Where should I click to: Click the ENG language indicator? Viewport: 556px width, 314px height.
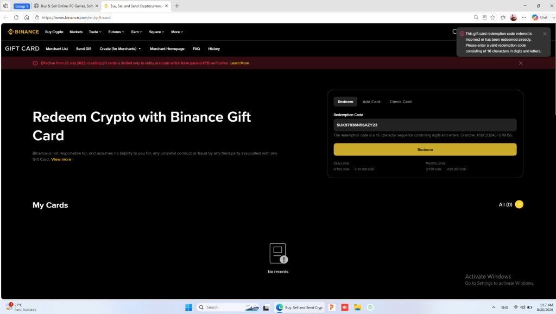(504, 307)
